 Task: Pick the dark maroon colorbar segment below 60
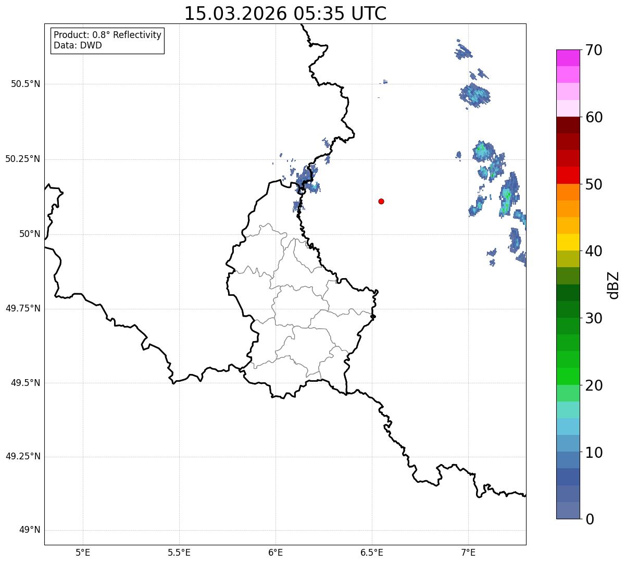click(568, 125)
